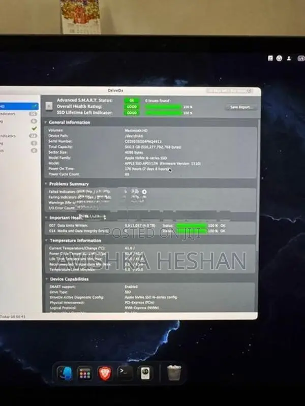This screenshot has height=406, width=305.
Task: Click the '4096 bytes' Sector Size value
Action: pos(134,152)
